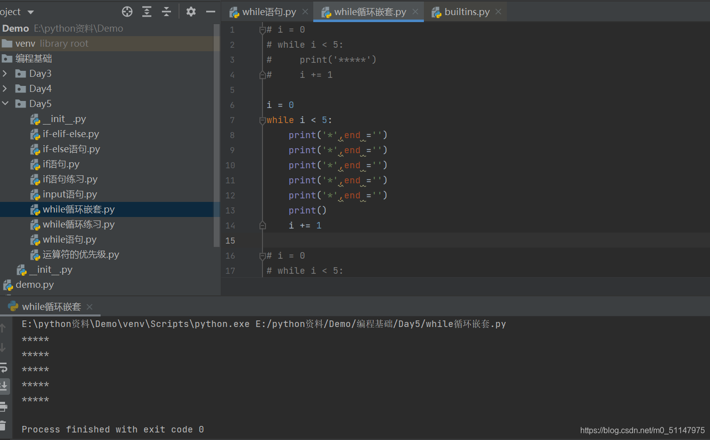Screen dimensions: 710x440
Task: Toggle soft-wrap in run console
Action: pyautogui.click(x=4, y=367)
